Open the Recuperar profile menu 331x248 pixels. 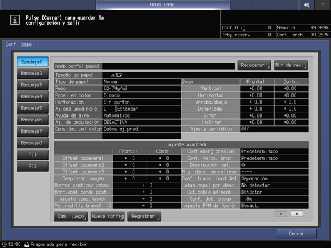254,65
